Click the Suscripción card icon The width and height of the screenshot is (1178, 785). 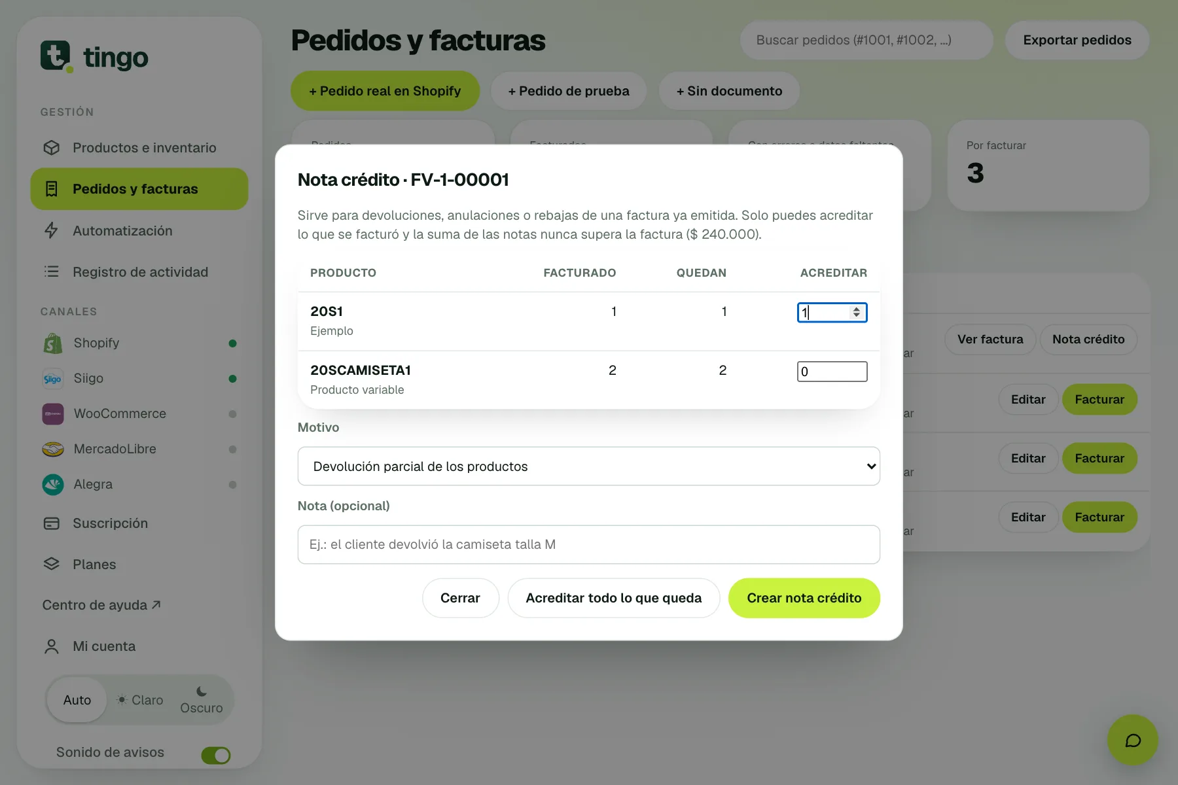[x=52, y=523]
